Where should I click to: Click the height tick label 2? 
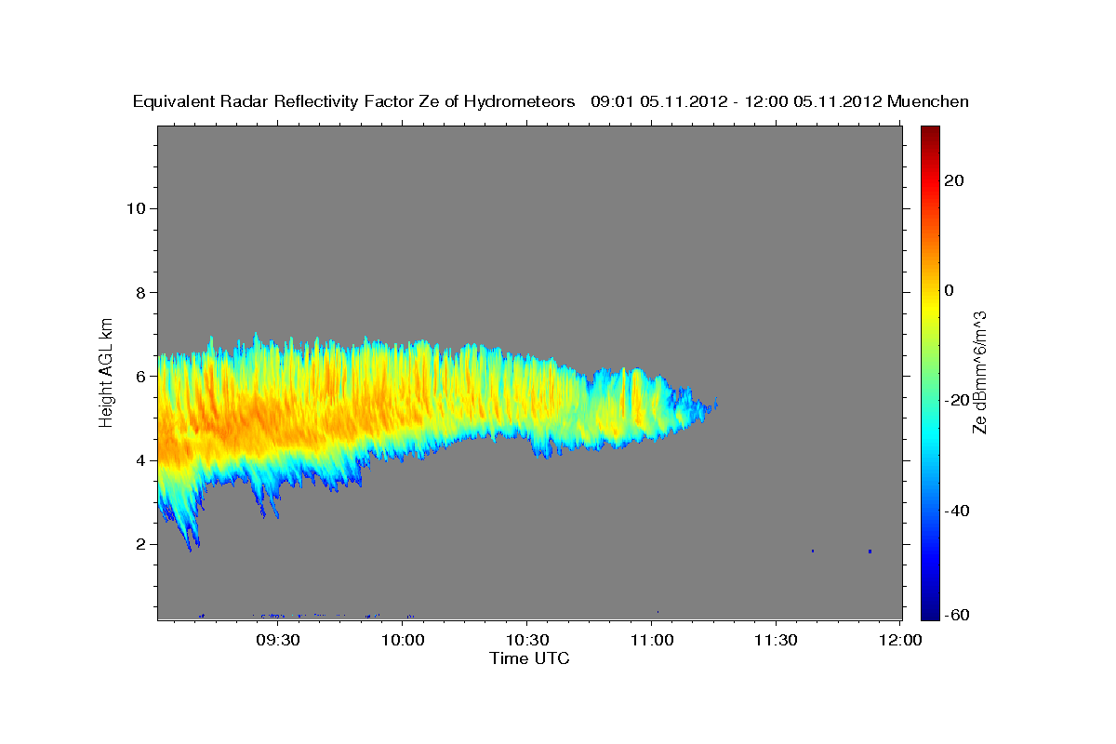click(x=139, y=544)
